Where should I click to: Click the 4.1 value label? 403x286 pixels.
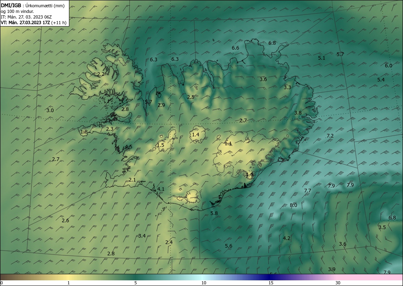tap(161, 189)
